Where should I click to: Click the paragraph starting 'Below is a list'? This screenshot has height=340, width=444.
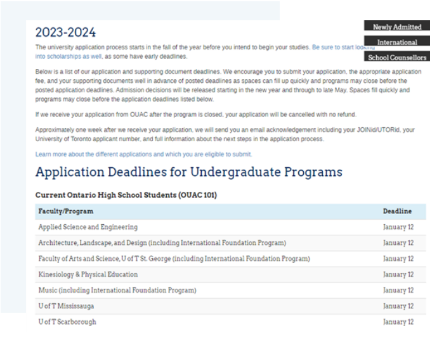click(x=228, y=85)
